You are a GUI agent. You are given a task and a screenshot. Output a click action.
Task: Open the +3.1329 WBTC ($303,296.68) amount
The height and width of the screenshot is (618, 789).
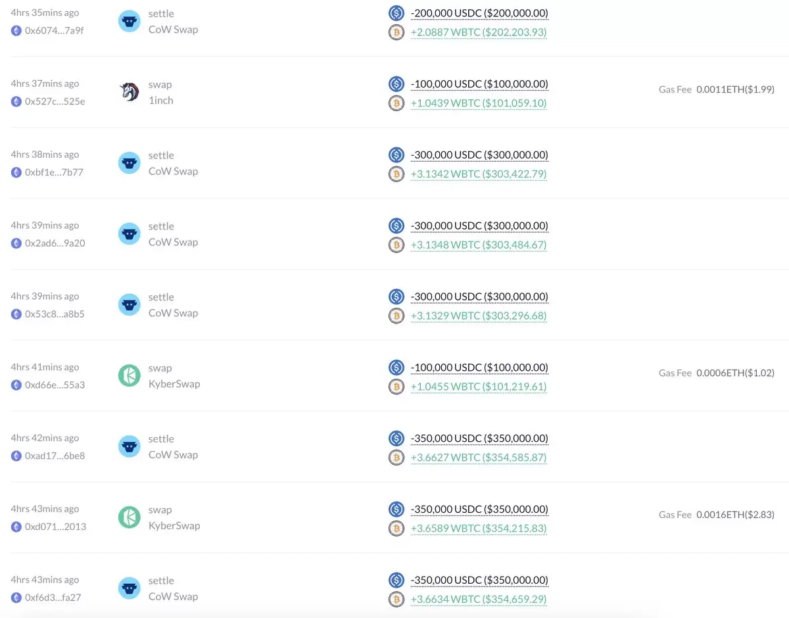pos(479,316)
